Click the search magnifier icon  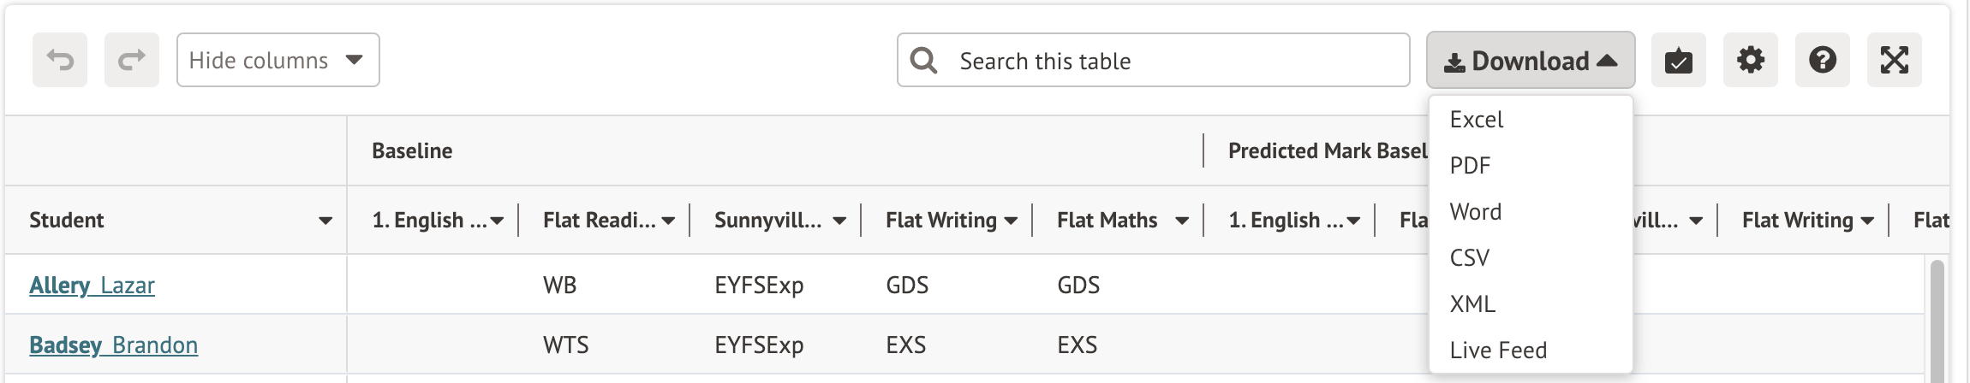coord(923,61)
